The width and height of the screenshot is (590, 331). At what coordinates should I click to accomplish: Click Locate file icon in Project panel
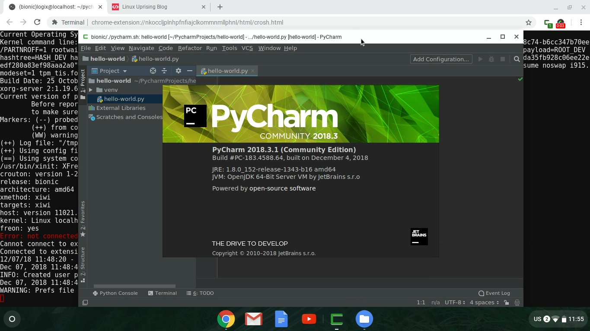(153, 70)
